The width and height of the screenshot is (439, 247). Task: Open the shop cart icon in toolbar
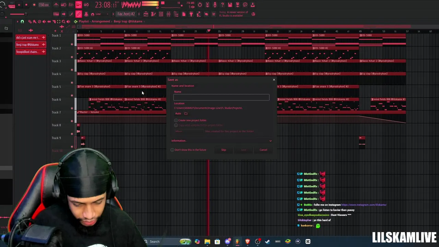click(213, 14)
